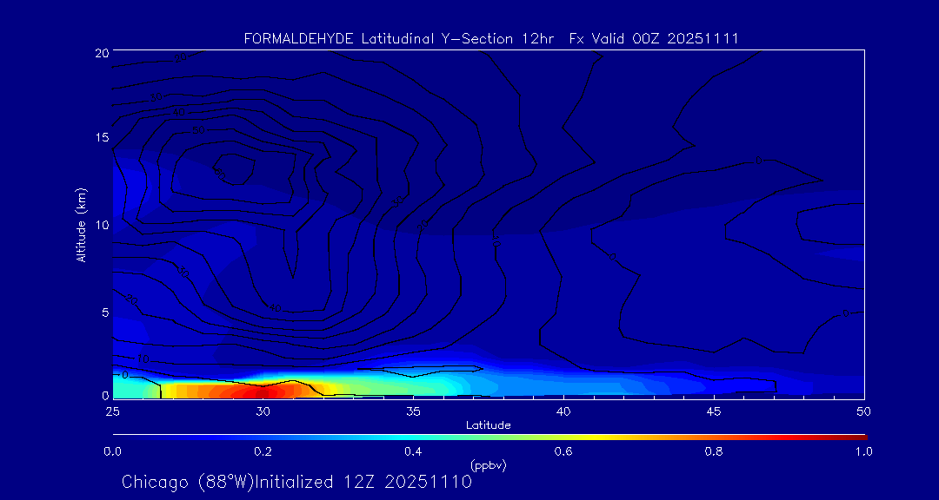
Task: Click the 15 km altitude tick label
Action: (101, 138)
